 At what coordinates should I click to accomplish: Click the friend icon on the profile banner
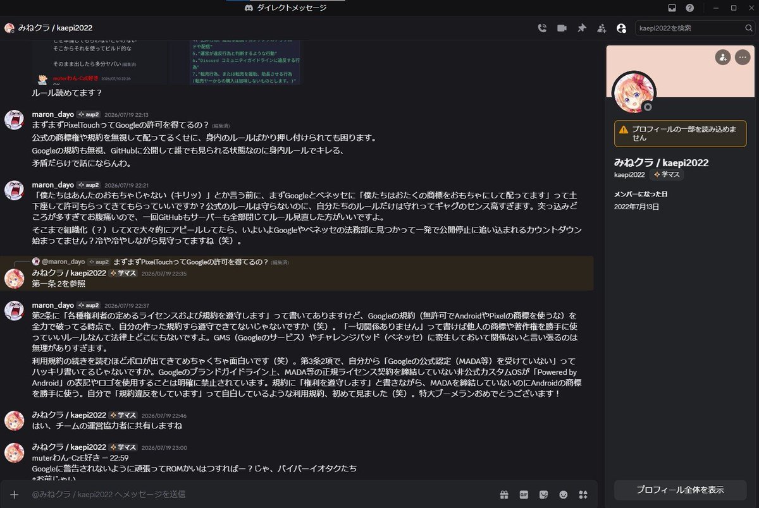[x=723, y=57]
